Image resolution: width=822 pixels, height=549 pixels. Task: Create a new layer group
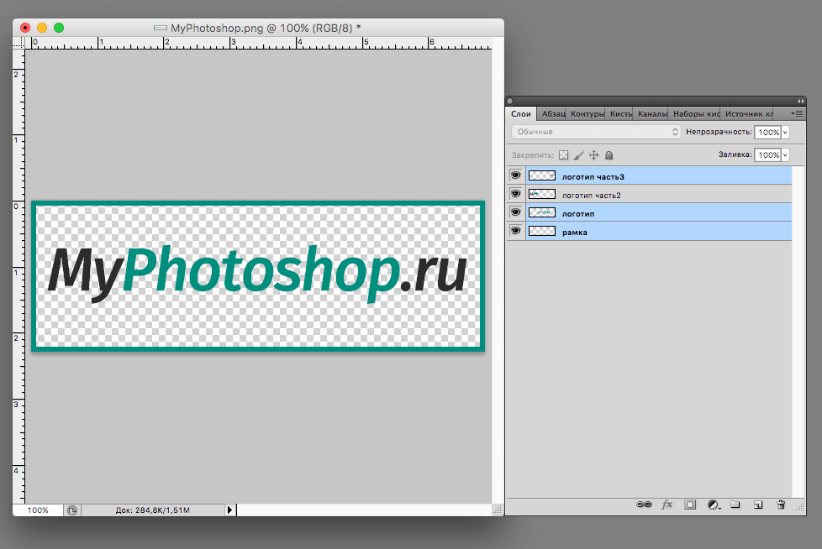(x=736, y=505)
